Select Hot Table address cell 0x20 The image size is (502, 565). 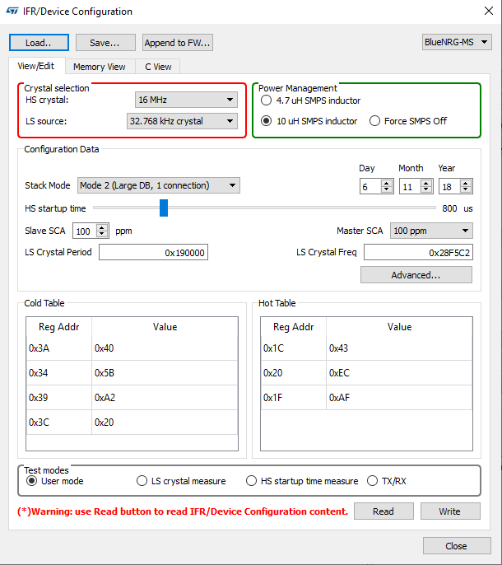coord(294,372)
